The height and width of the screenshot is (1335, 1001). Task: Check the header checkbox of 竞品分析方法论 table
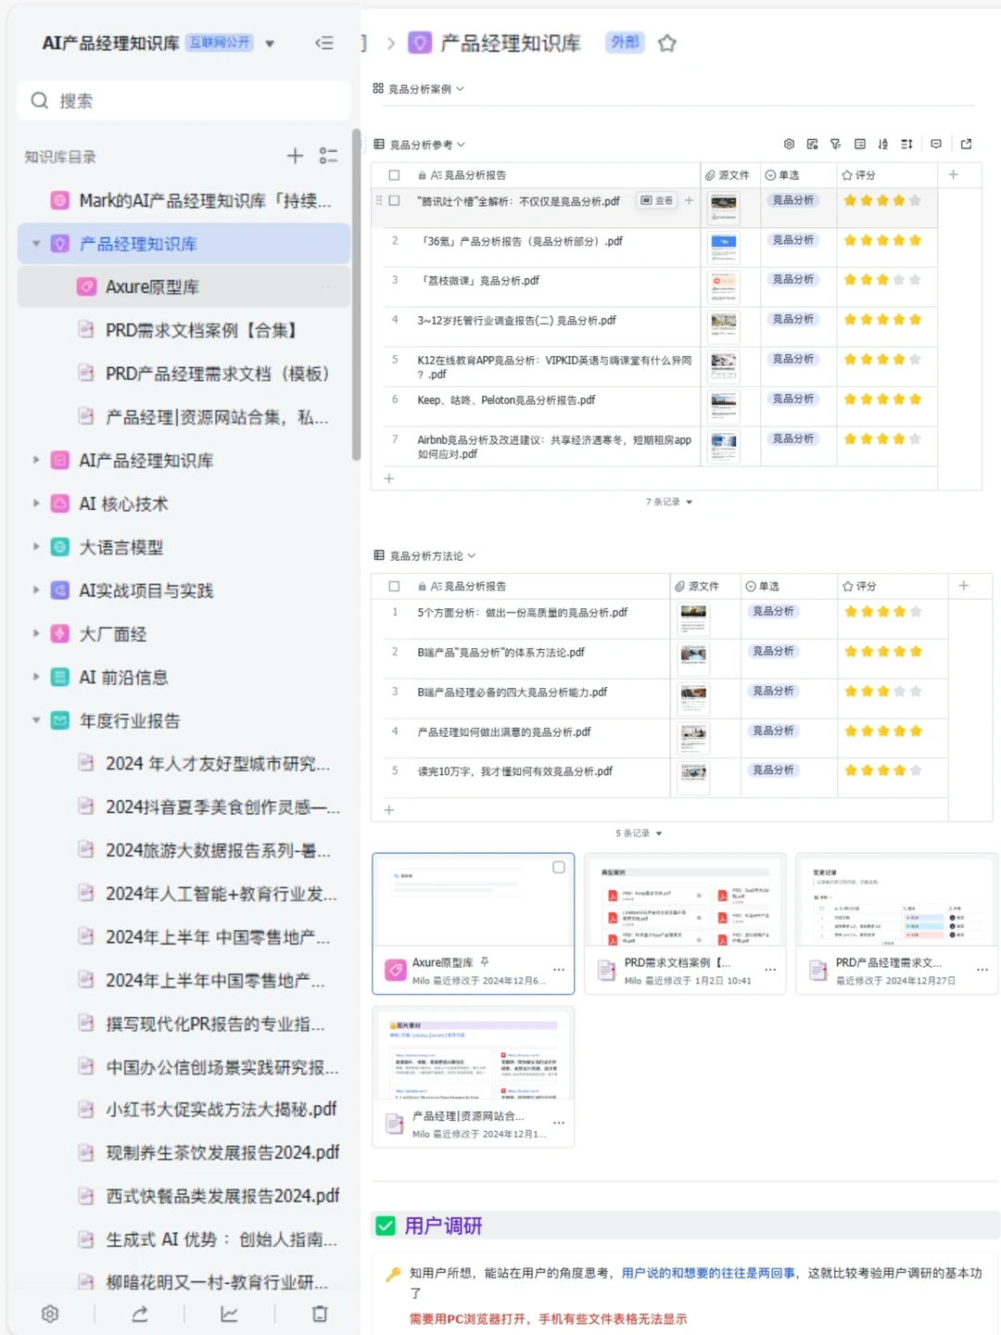click(394, 586)
